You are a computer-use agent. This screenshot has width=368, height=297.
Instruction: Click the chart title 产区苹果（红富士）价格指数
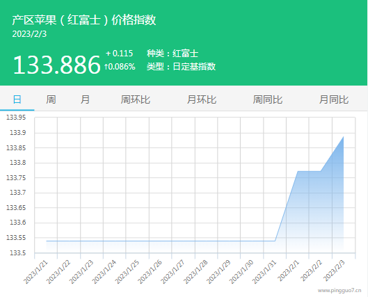pyautogui.click(x=84, y=19)
